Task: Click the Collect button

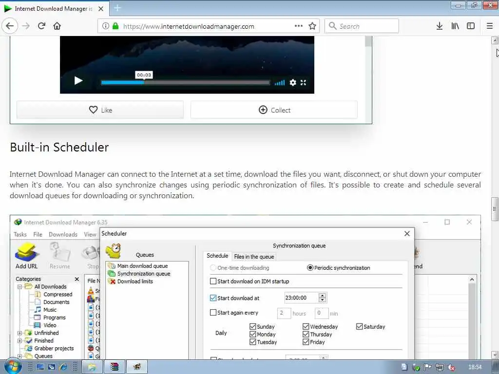Action: [274, 110]
